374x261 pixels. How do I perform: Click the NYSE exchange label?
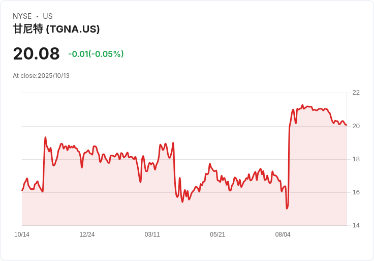pos(22,16)
